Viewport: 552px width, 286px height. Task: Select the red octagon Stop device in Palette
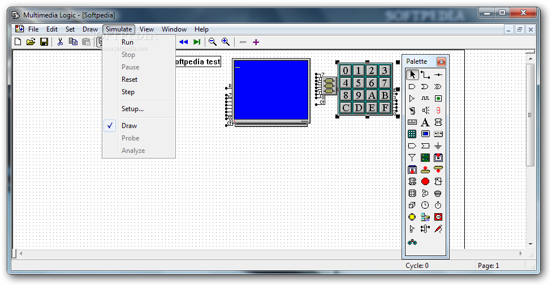tap(425, 182)
